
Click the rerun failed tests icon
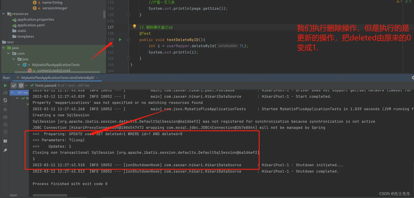[5, 93]
